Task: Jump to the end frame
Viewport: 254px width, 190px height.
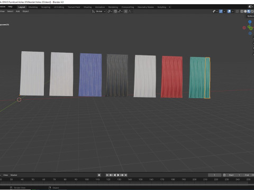Action: coord(125,175)
